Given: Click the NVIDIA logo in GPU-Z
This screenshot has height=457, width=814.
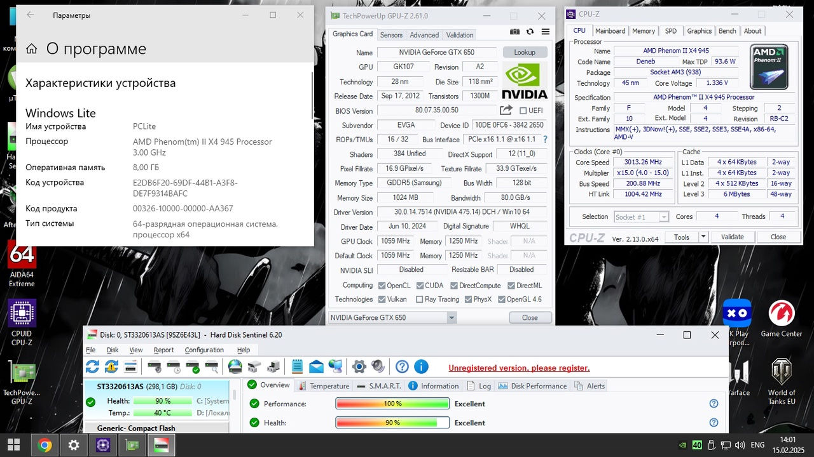Looking at the screenshot, I should pyautogui.click(x=525, y=81).
